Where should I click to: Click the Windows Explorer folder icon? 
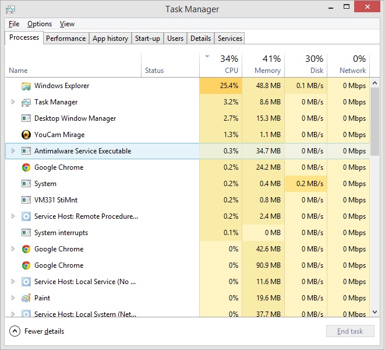pyautogui.click(x=26, y=86)
